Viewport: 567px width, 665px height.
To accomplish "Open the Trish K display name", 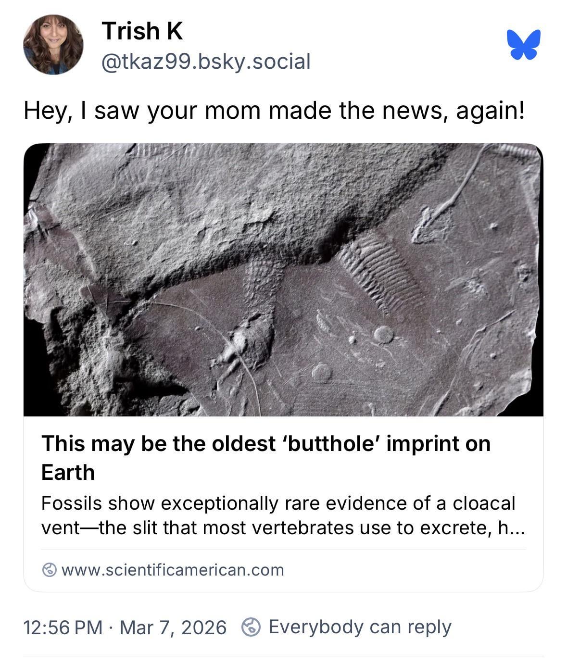I will coord(142,31).
